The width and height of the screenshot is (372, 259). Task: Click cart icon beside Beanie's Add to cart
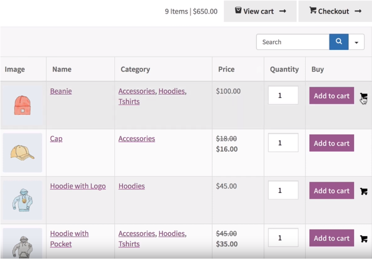point(364,97)
